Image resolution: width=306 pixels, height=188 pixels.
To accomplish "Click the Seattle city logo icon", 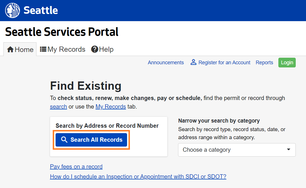I will 13,11.
